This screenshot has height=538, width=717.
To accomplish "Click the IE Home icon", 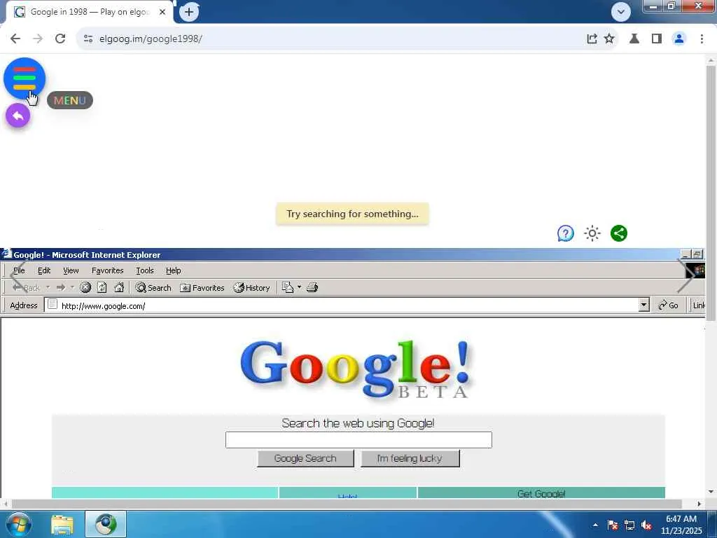I will 119,288.
